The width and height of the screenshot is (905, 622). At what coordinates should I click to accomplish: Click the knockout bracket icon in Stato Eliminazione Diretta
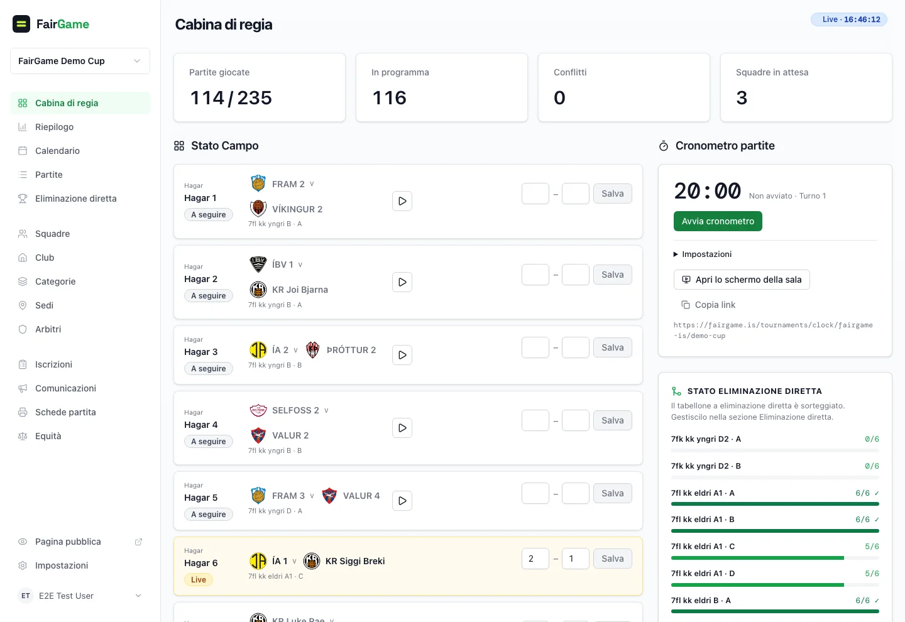coord(676,391)
